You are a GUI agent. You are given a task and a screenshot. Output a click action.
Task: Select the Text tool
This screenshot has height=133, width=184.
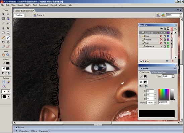(8, 28)
